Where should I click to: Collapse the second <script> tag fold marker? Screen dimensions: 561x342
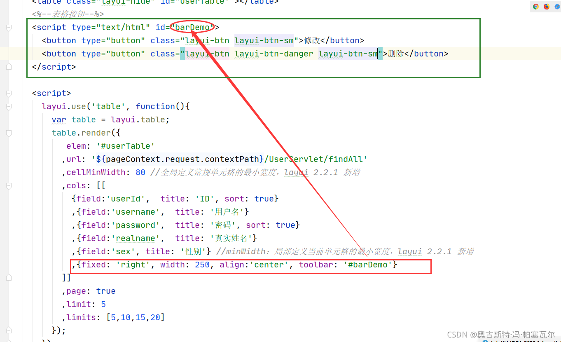click(9, 94)
